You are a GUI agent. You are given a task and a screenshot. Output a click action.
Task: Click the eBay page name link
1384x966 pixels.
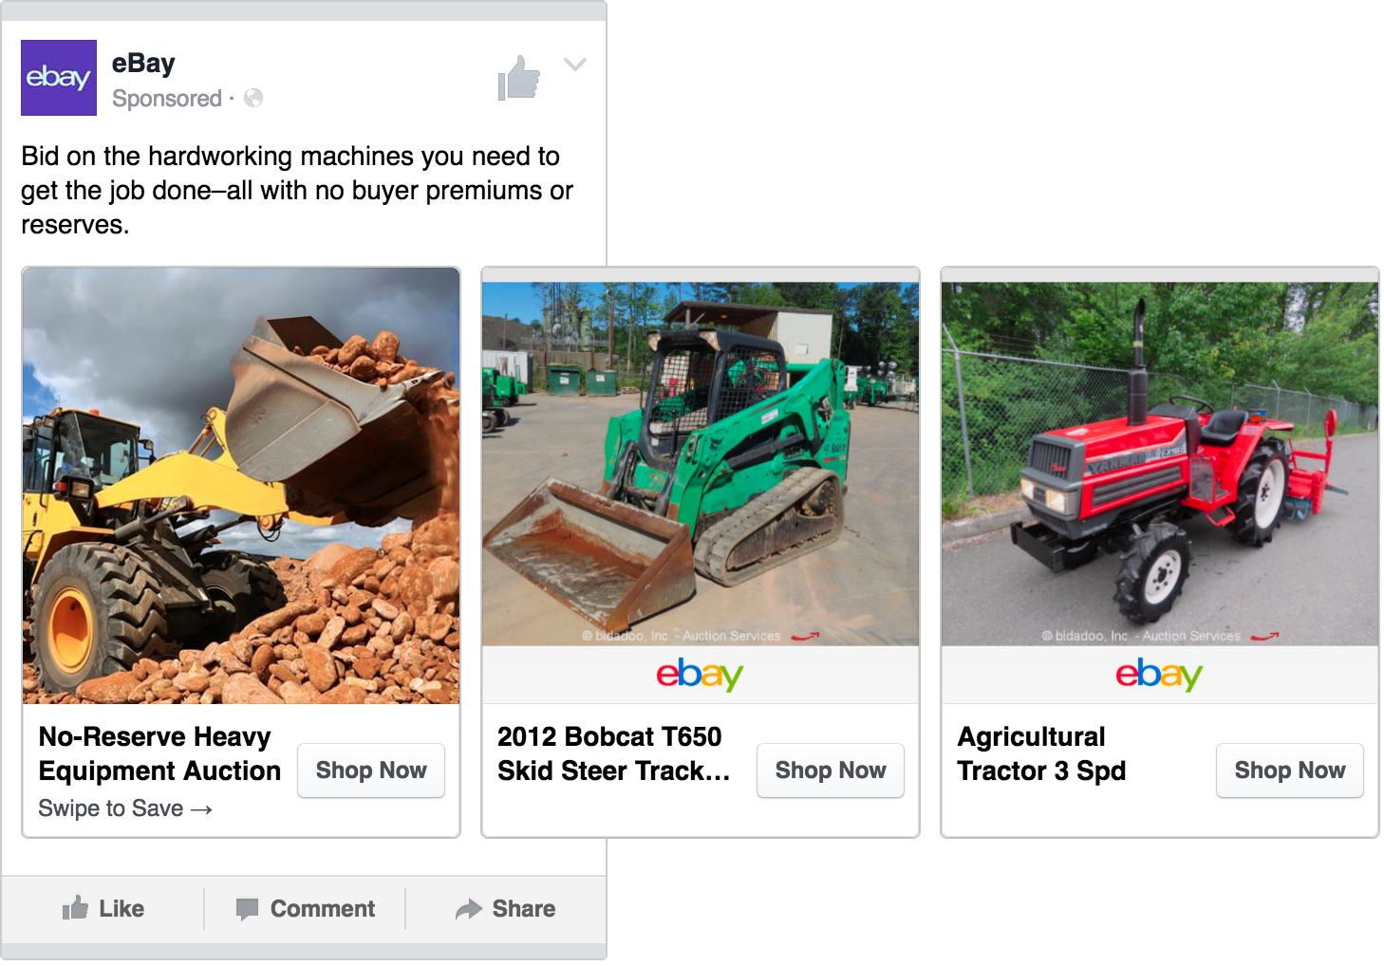tap(142, 63)
